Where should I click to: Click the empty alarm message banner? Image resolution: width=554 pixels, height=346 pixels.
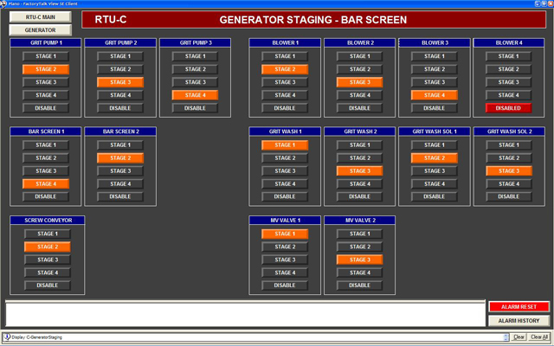click(244, 313)
